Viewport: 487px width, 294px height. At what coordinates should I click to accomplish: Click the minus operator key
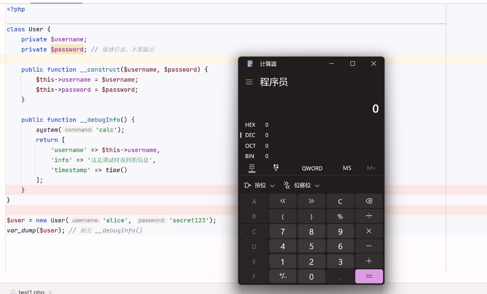369,246
